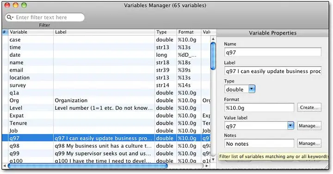Select the Expat variable row
The image size is (333, 174).
106,116
